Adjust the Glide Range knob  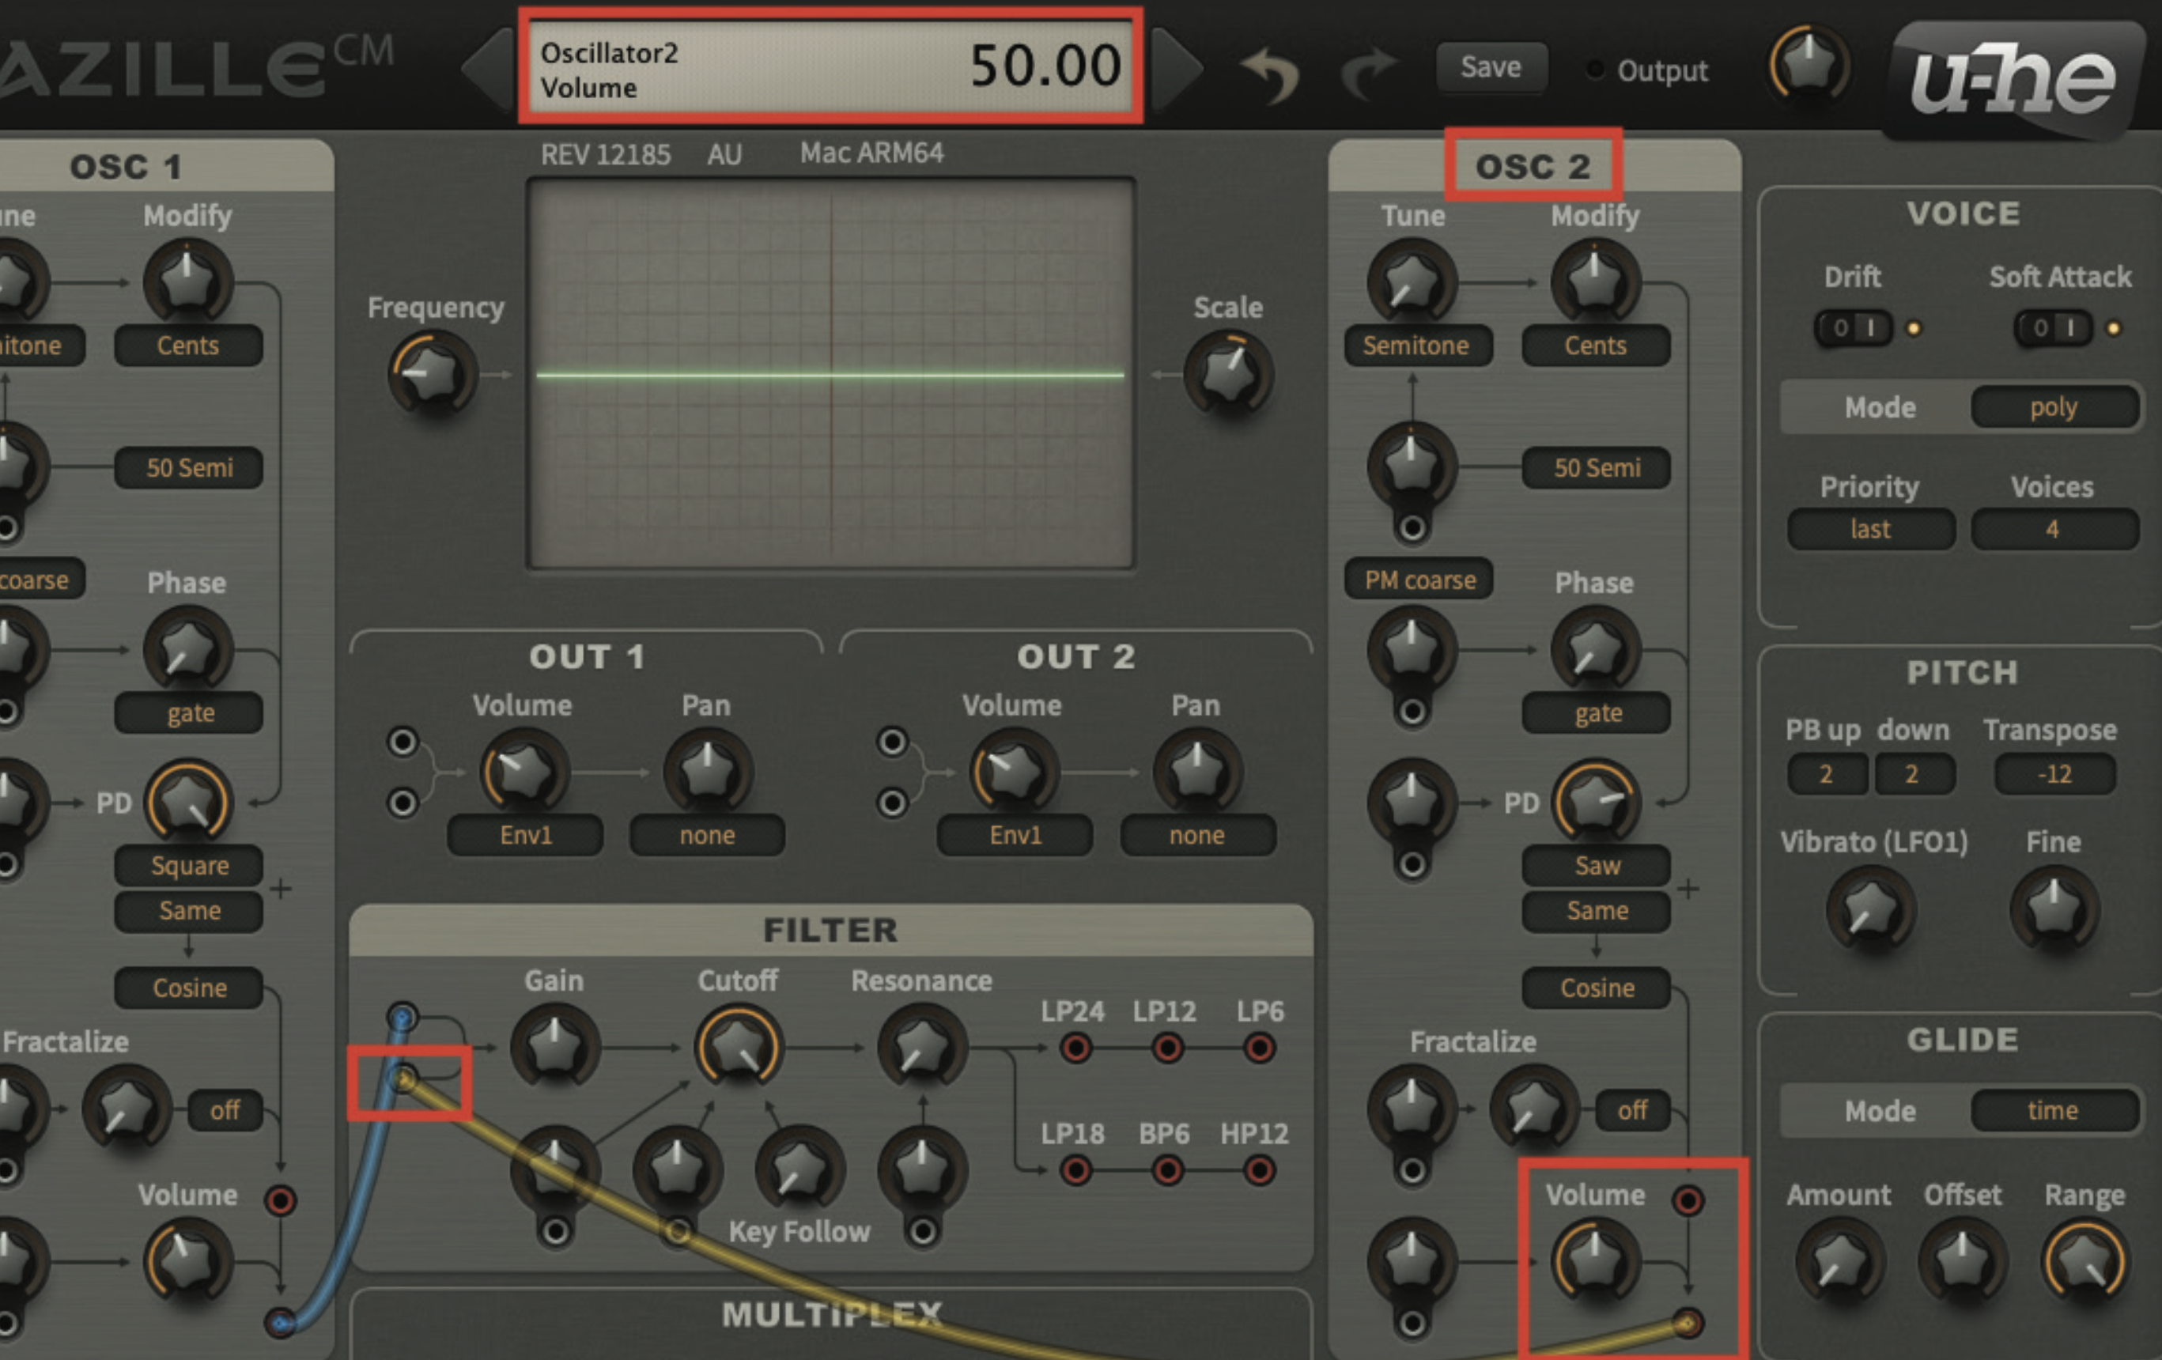pyautogui.click(x=2085, y=1260)
